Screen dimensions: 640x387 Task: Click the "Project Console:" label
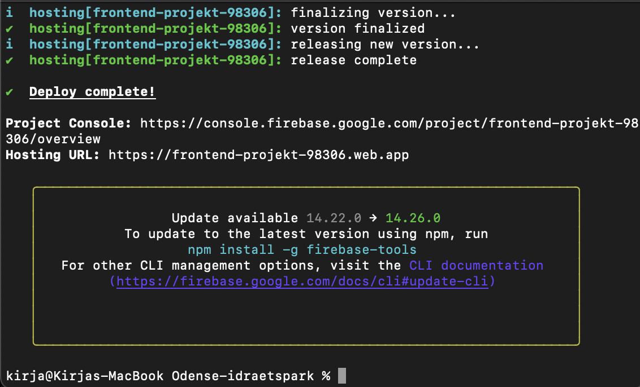(x=69, y=123)
